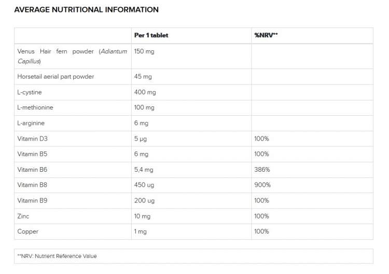The image size is (389, 274).
Task: Click the Venus Hair fern powder cell
Action: point(72,56)
